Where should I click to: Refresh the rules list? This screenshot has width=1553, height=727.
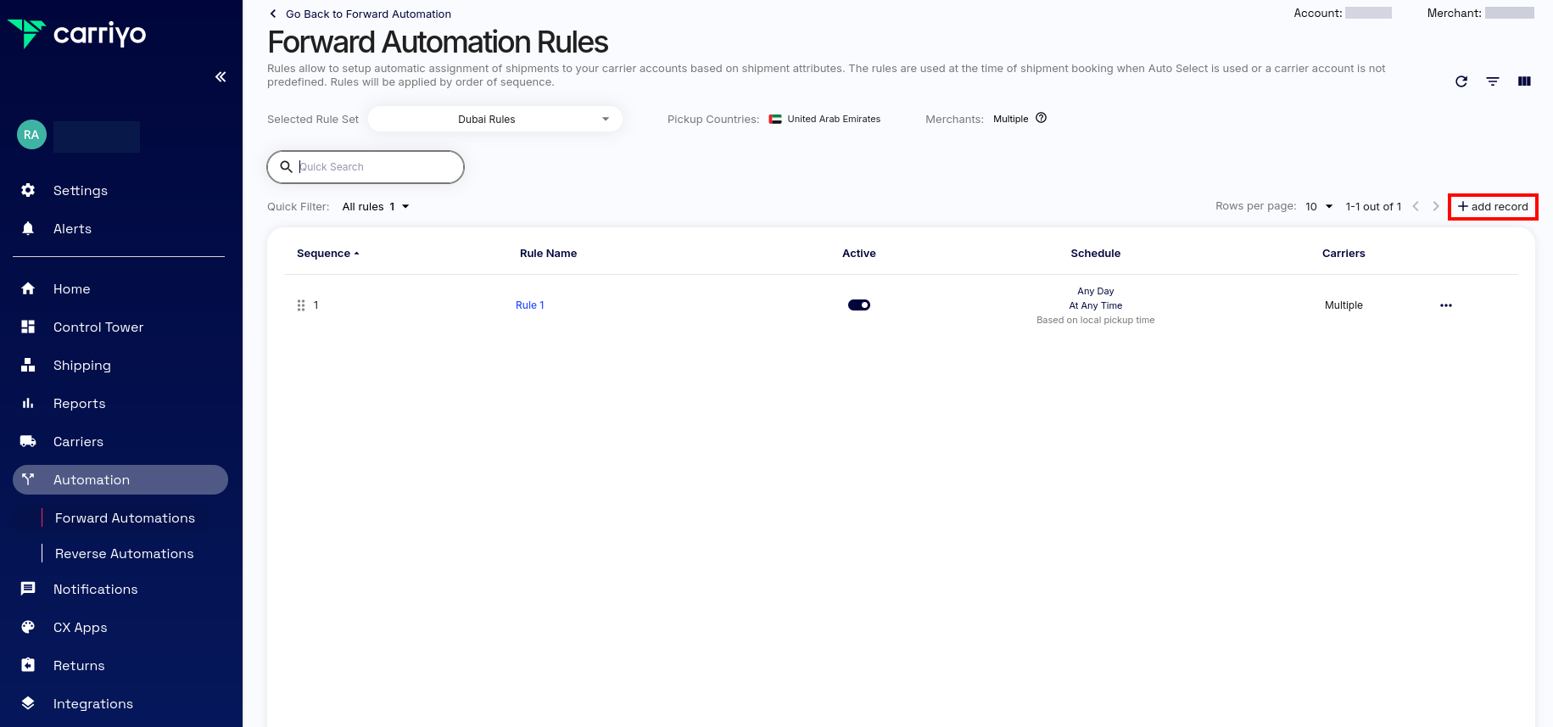tap(1461, 81)
